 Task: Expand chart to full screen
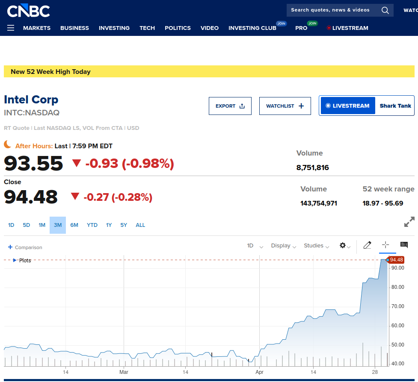tap(409, 222)
